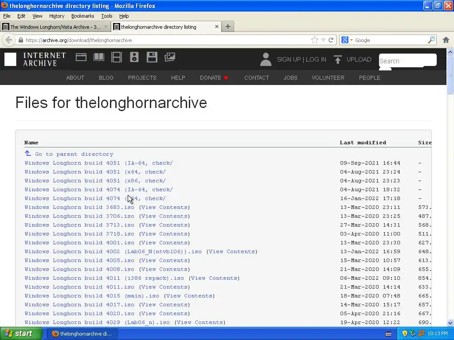Click the user avatar icon

tap(266, 59)
